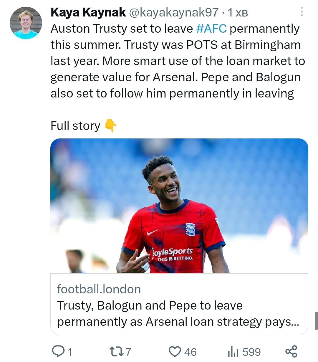Open the @kayakaynak97 handle
This screenshot has height=362, width=318.
tap(174, 12)
